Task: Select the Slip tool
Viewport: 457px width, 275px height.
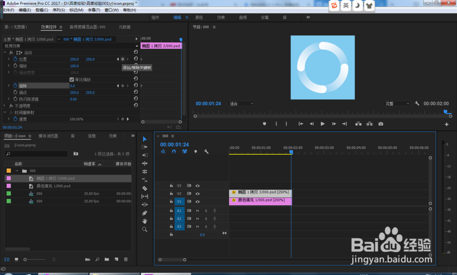Action: pos(144,197)
